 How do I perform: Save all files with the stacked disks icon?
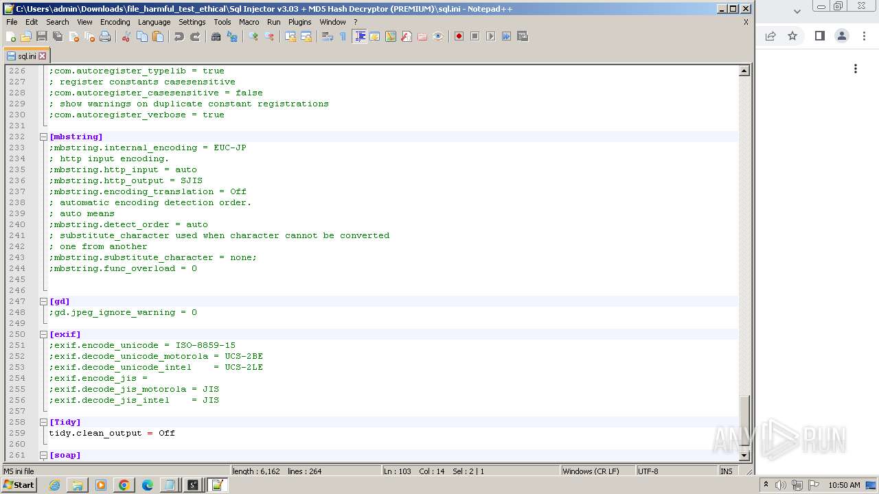(x=58, y=36)
